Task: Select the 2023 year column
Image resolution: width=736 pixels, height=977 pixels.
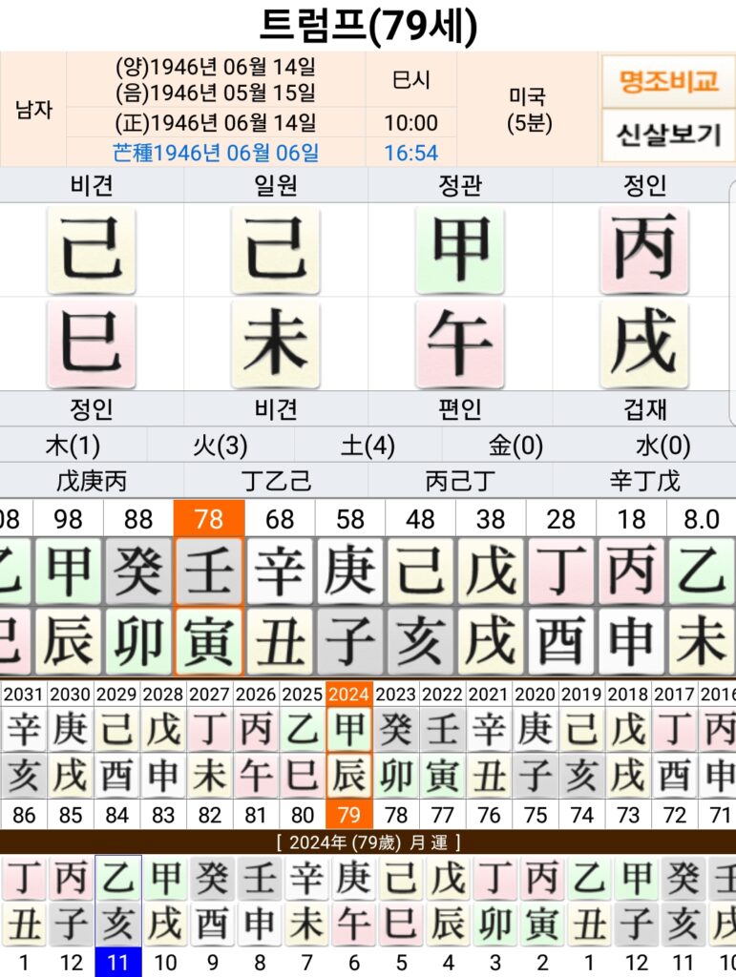Action: (x=396, y=695)
